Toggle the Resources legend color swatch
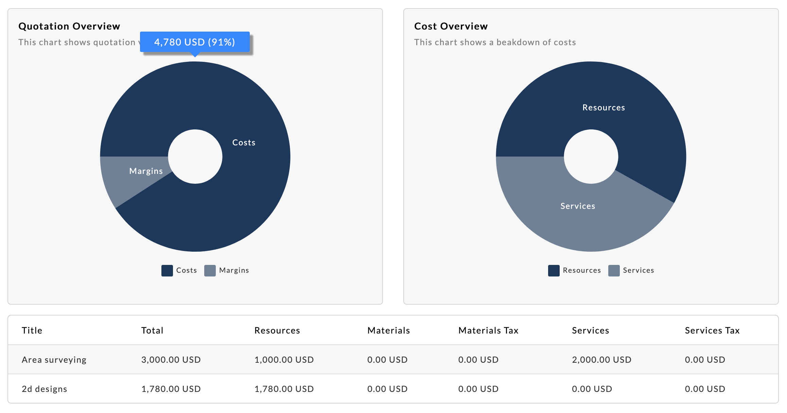The width and height of the screenshot is (787, 413). (554, 270)
